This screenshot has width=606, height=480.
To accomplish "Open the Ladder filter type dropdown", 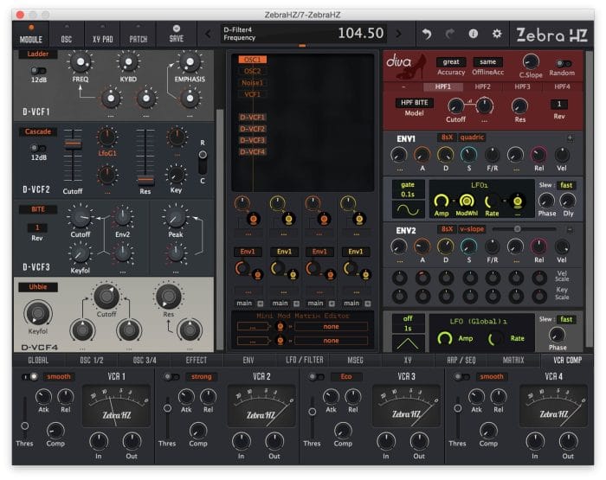I will coord(38,54).
